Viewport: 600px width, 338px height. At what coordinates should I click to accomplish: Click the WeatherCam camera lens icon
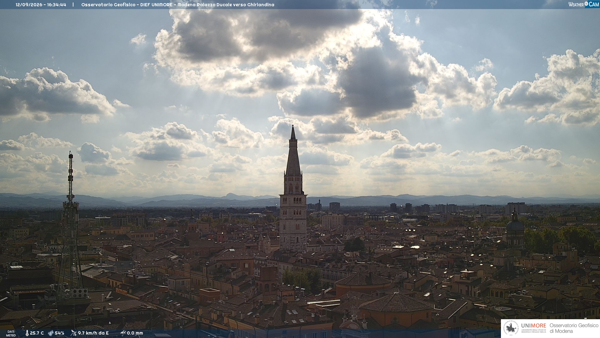586,4
